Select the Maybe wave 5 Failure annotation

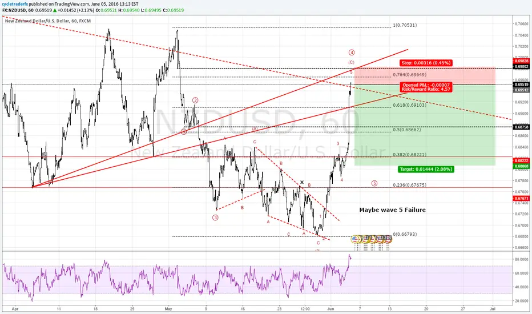(392, 210)
